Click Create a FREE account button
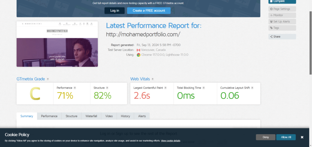This screenshot has width=312, height=147. pyautogui.click(x=149, y=11)
